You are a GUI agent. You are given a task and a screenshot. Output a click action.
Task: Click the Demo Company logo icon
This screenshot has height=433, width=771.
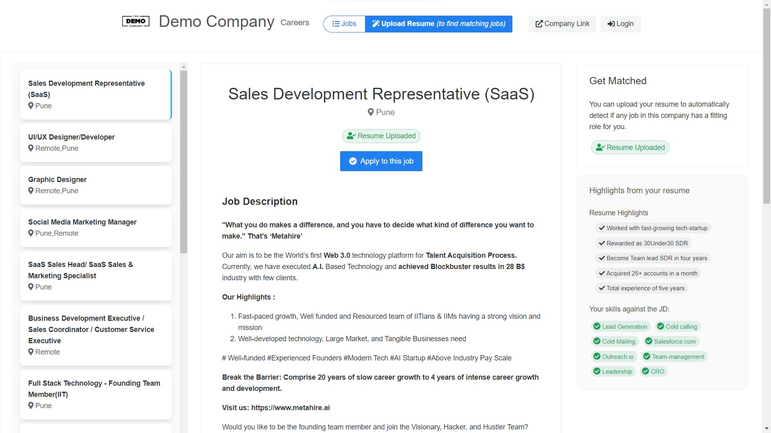click(136, 22)
